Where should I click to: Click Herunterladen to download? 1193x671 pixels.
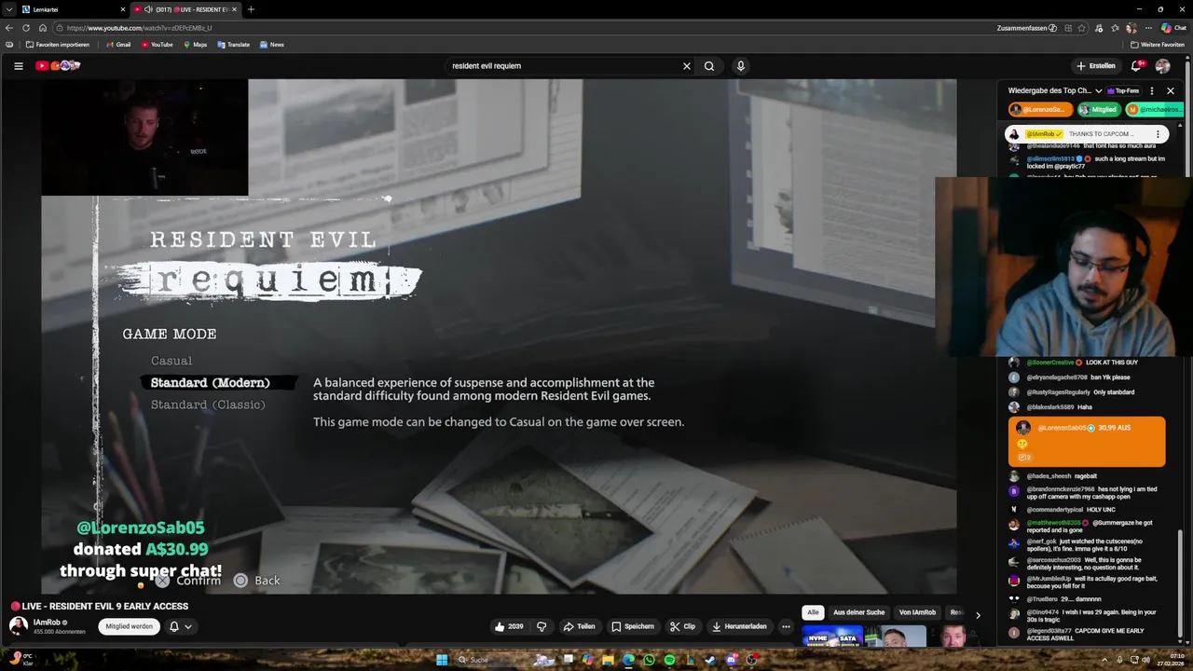[739, 626]
